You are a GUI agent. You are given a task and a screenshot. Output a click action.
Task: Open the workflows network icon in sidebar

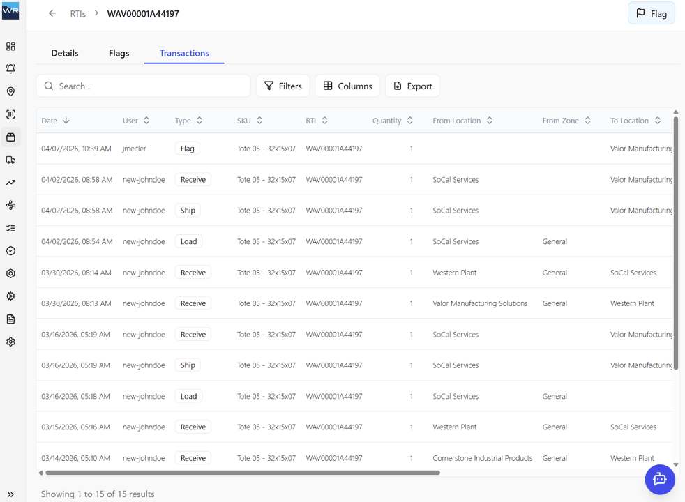tap(10, 205)
